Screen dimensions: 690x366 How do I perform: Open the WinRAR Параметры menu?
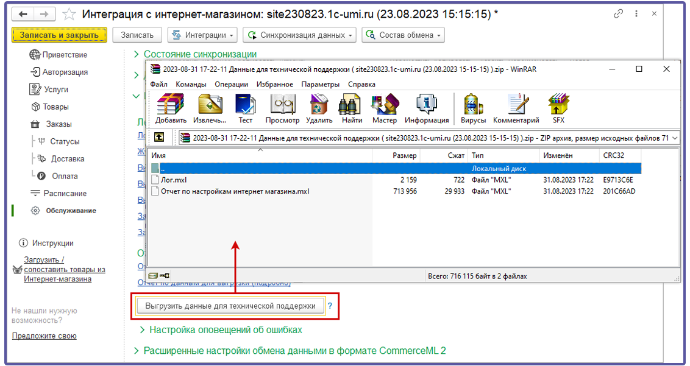coord(321,84)
